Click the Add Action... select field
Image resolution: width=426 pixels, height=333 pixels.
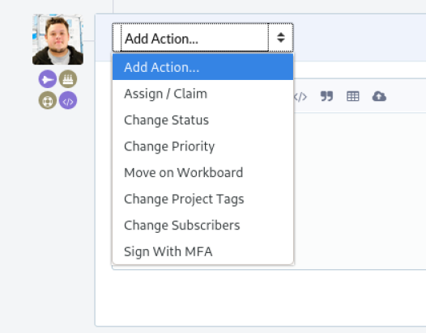tap(202, 37)
